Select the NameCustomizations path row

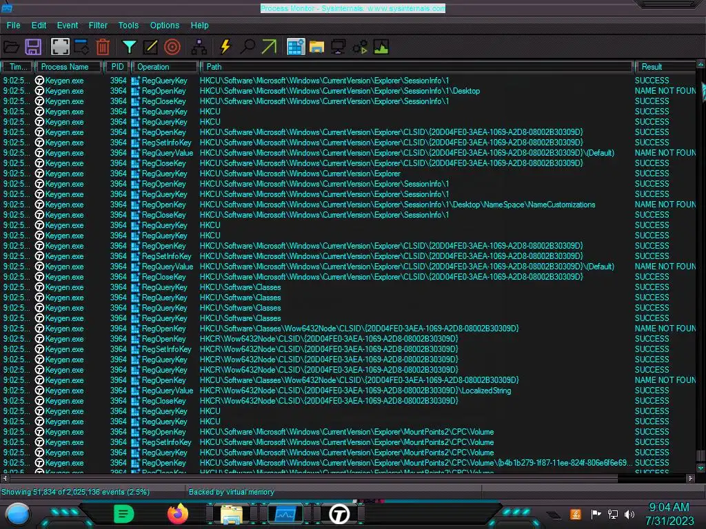348,205
